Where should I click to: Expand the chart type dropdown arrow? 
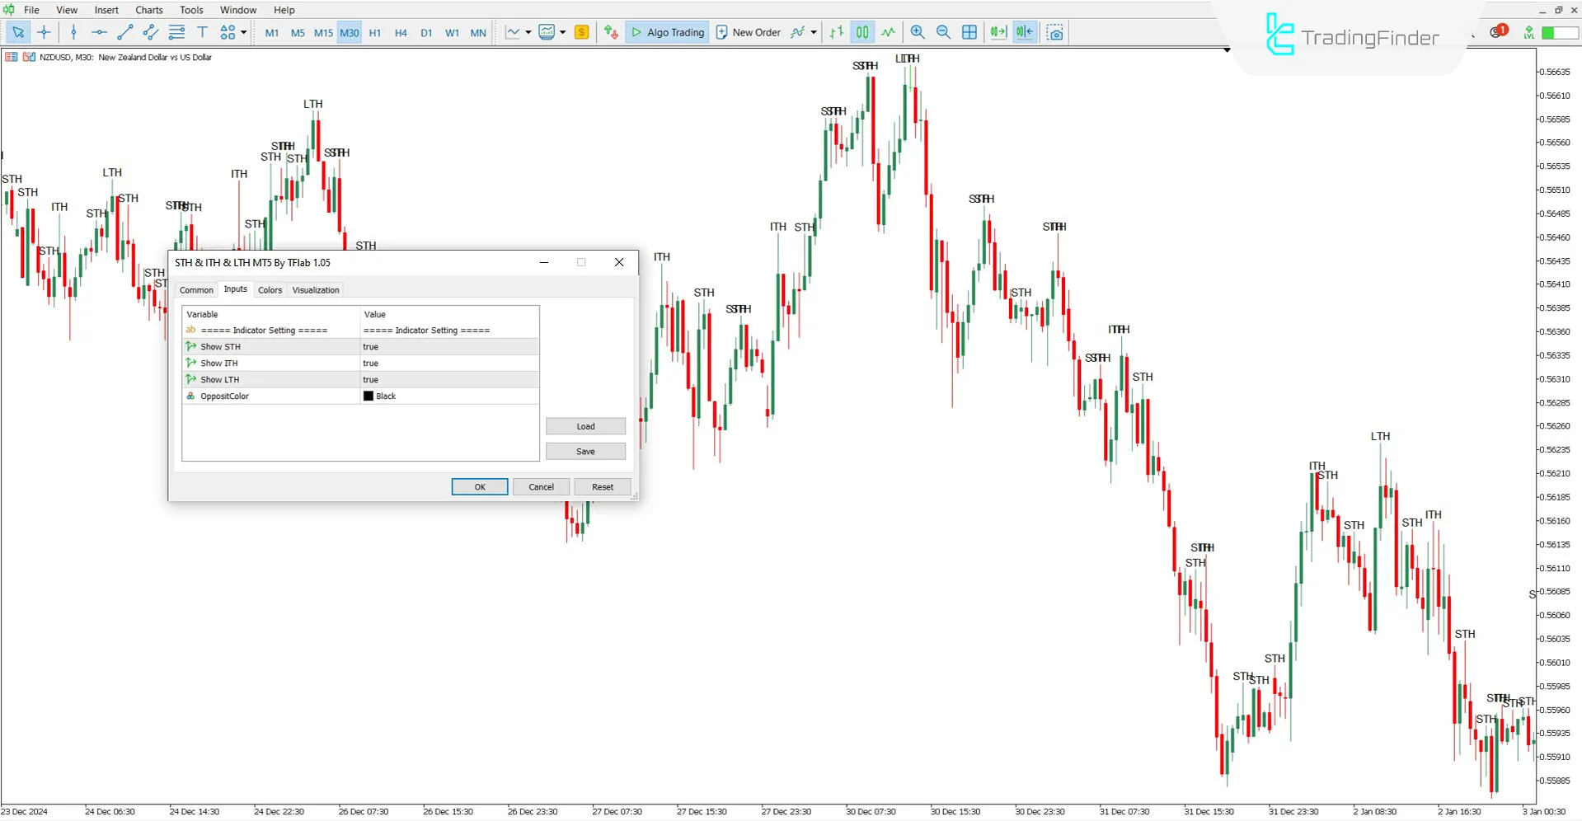click(528, 32)
